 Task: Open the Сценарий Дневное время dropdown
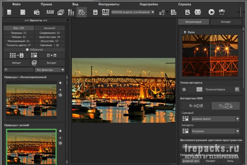215,119
